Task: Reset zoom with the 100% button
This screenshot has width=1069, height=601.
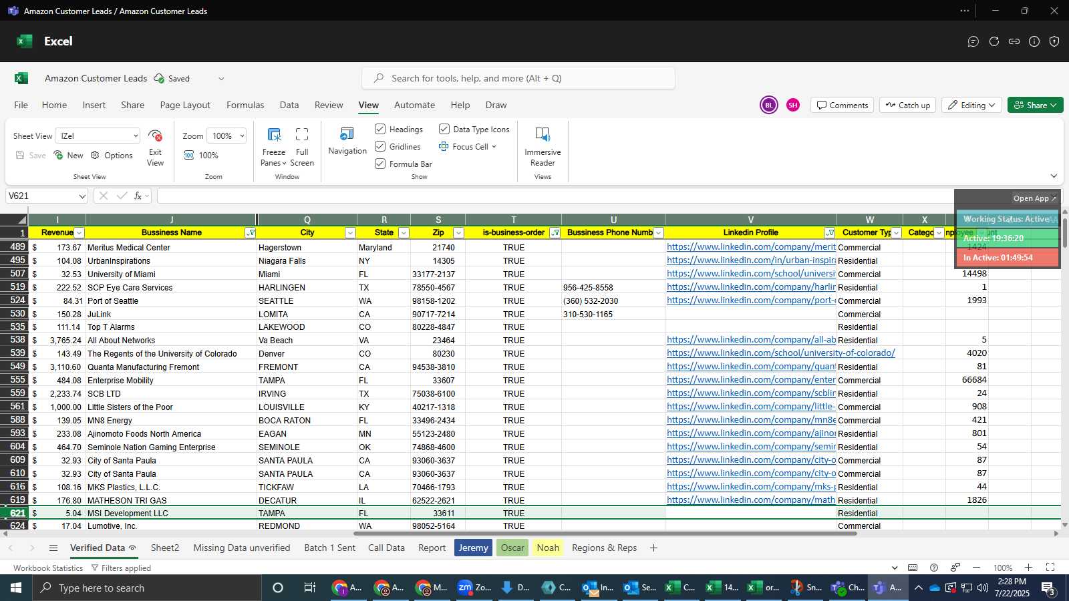Action: point(201,155)
